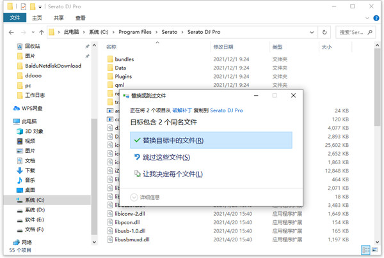Select 此电脑 in the address breadcrumb
This screenshot has height=258, width=384.
pos(71,32)
